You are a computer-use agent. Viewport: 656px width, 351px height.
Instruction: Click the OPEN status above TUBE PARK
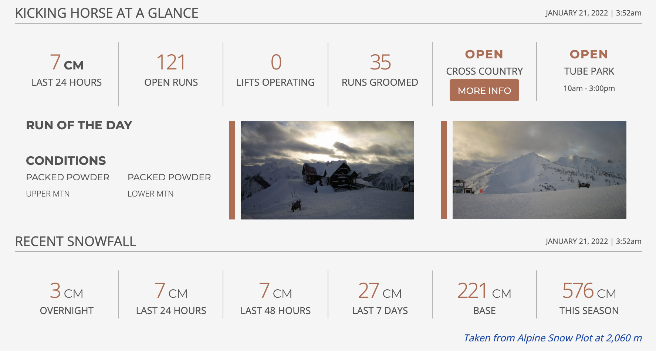pos(589,54)
